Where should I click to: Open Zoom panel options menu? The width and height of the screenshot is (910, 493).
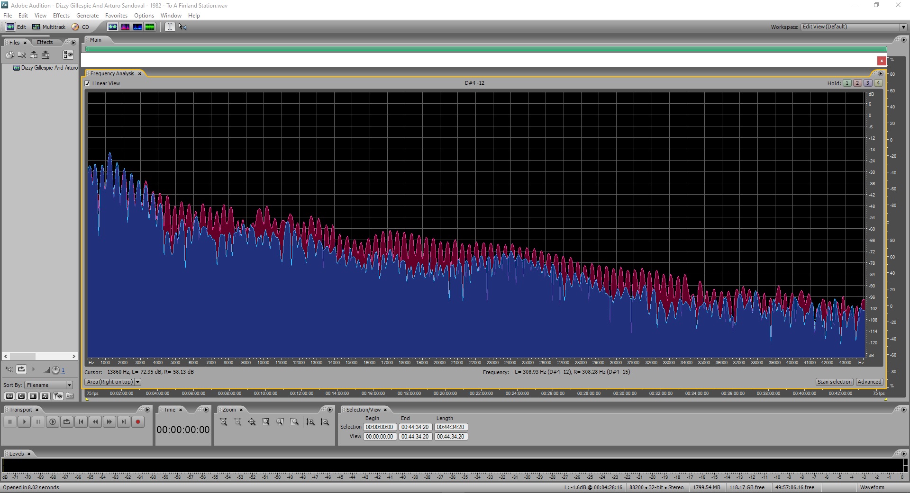point(330,410)
